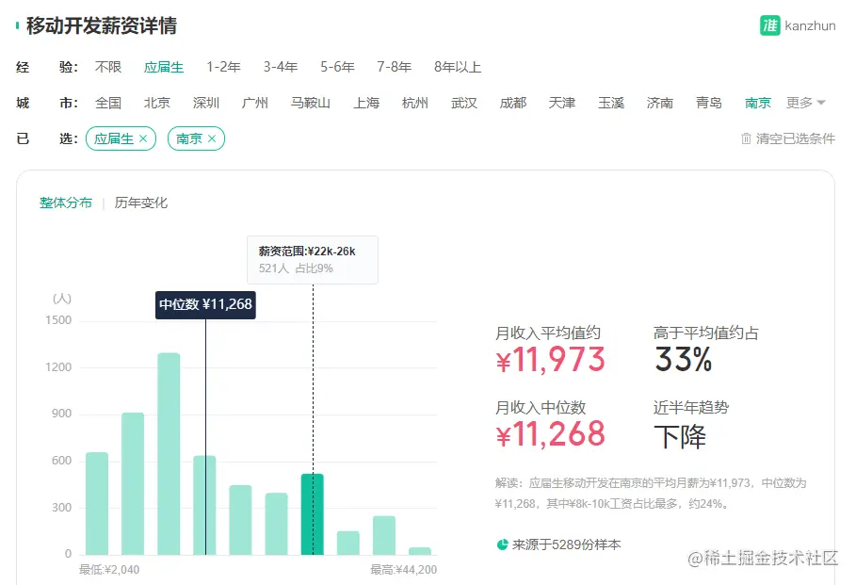Click the large median salary value ¥11,268
856x585 pixels.
click(550, 435)
